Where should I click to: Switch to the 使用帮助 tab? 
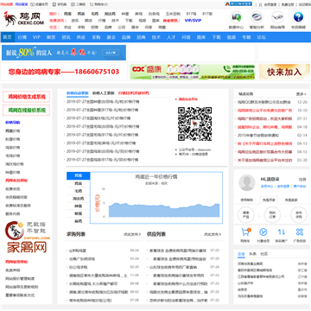[x=247, y=200]
